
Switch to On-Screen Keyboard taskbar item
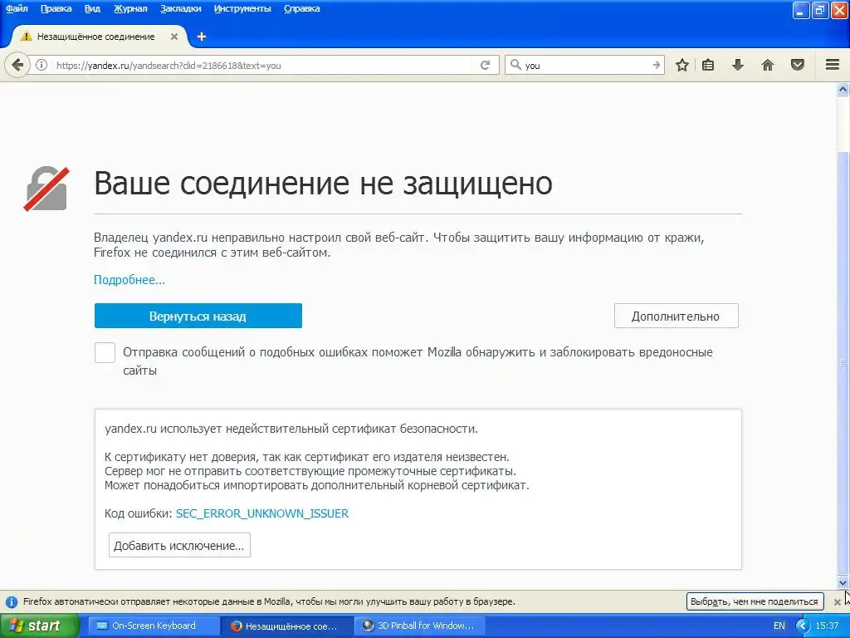coord(154,626)
